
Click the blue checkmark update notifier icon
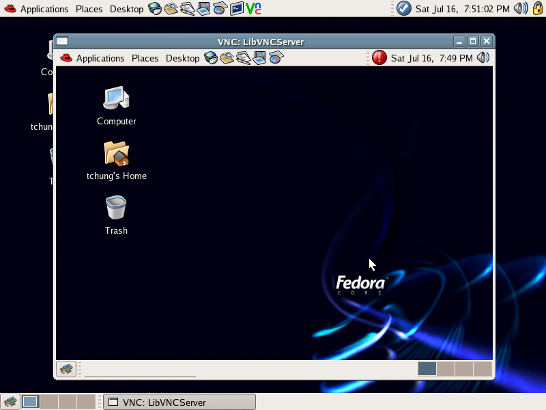[404, 8]
